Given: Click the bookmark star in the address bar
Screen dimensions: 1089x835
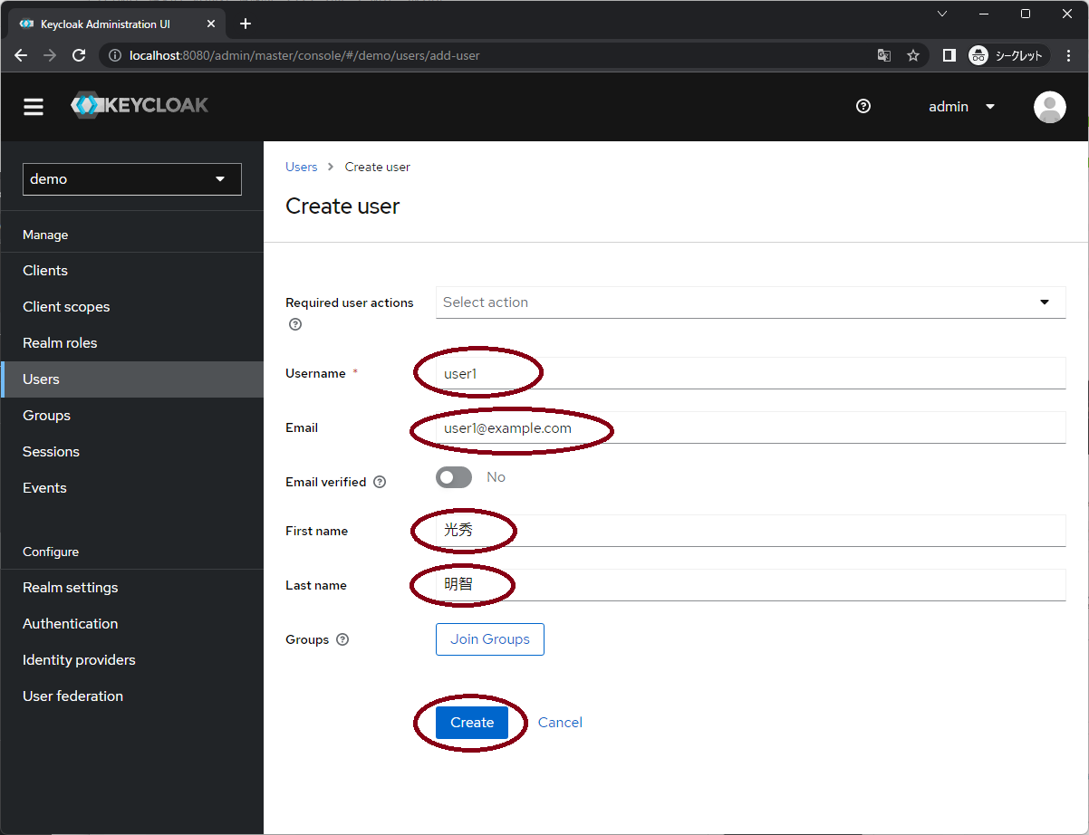Looking at the screenshot, I should click(913, 55).
